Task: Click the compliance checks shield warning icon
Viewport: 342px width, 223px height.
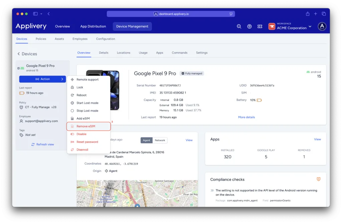Action: click(318, 179)
